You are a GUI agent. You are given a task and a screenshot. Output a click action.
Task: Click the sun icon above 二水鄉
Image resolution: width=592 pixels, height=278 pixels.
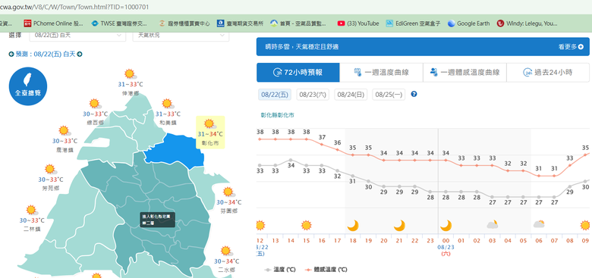point(226,251)
